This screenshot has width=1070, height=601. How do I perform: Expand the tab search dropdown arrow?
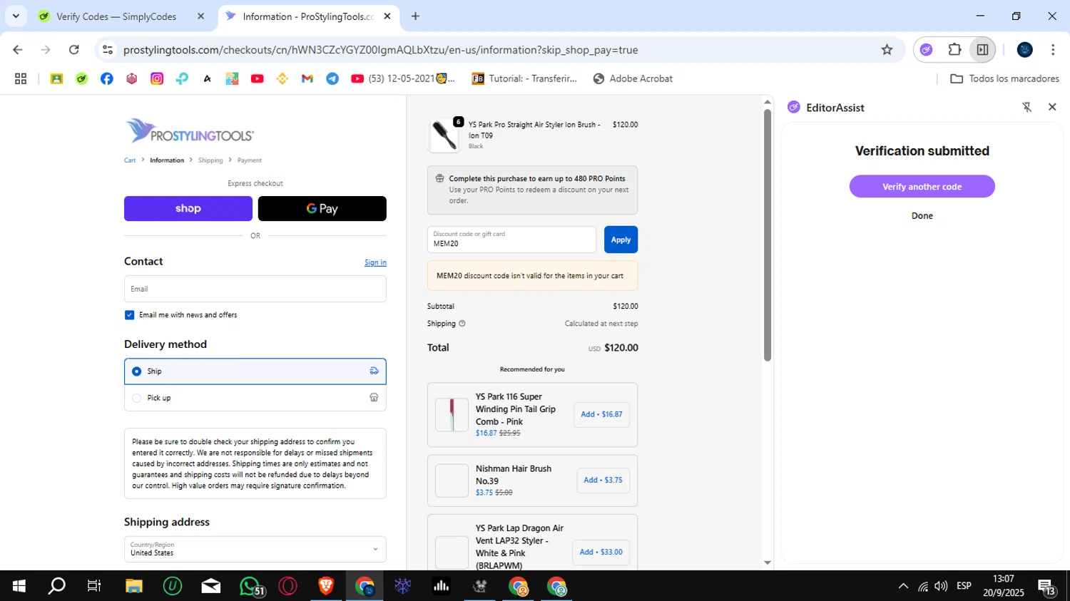click(x=16, y=16)
